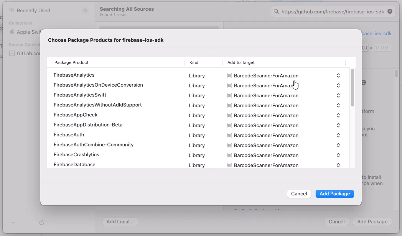Select the FirebaseAppCheck product name

(75, 115)
